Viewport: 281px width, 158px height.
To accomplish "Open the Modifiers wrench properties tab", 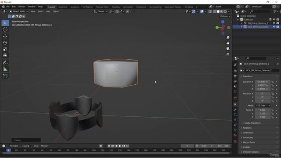I will coord(235,109).
